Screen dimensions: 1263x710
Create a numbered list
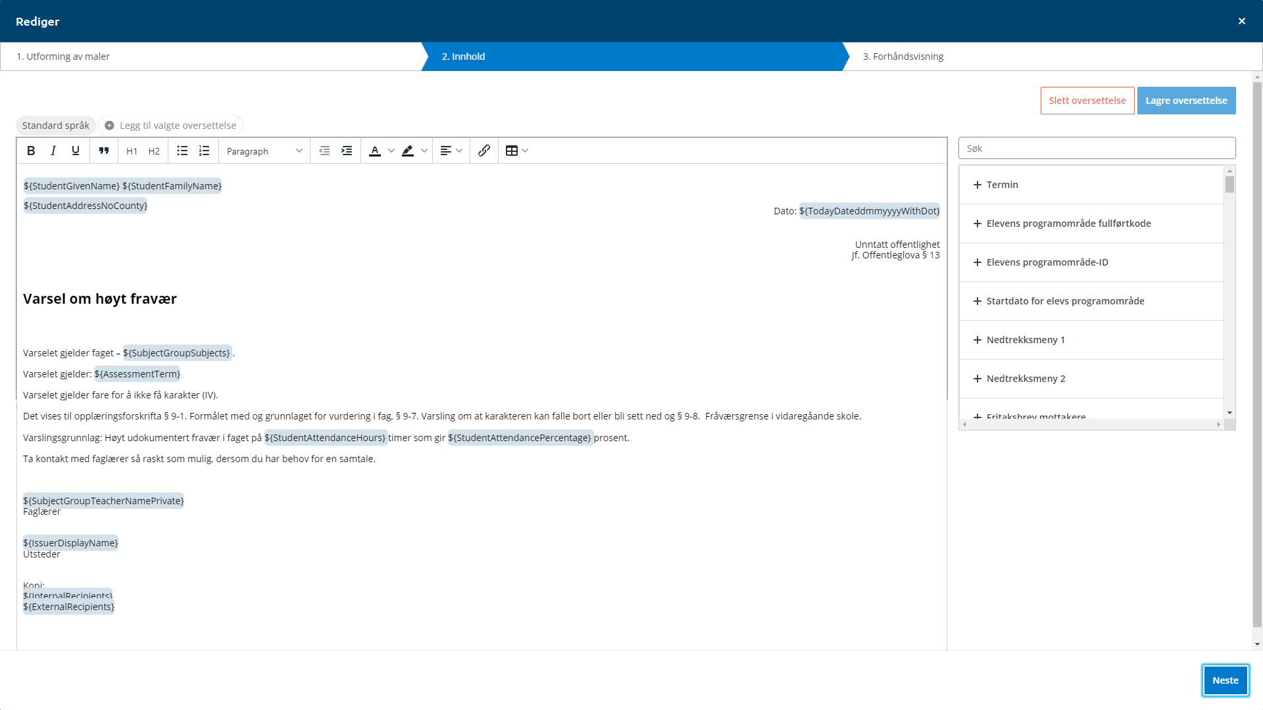point(205,151)
